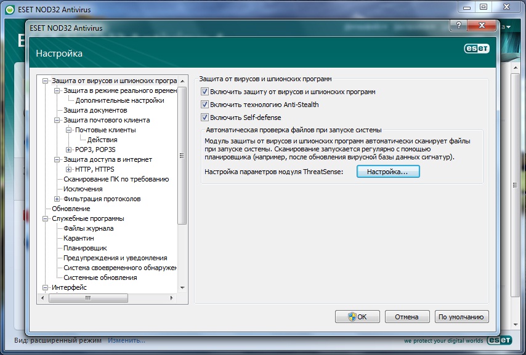Open help via the question mark icon
This screenshot has height=355, width=526.
coord(459,25)
